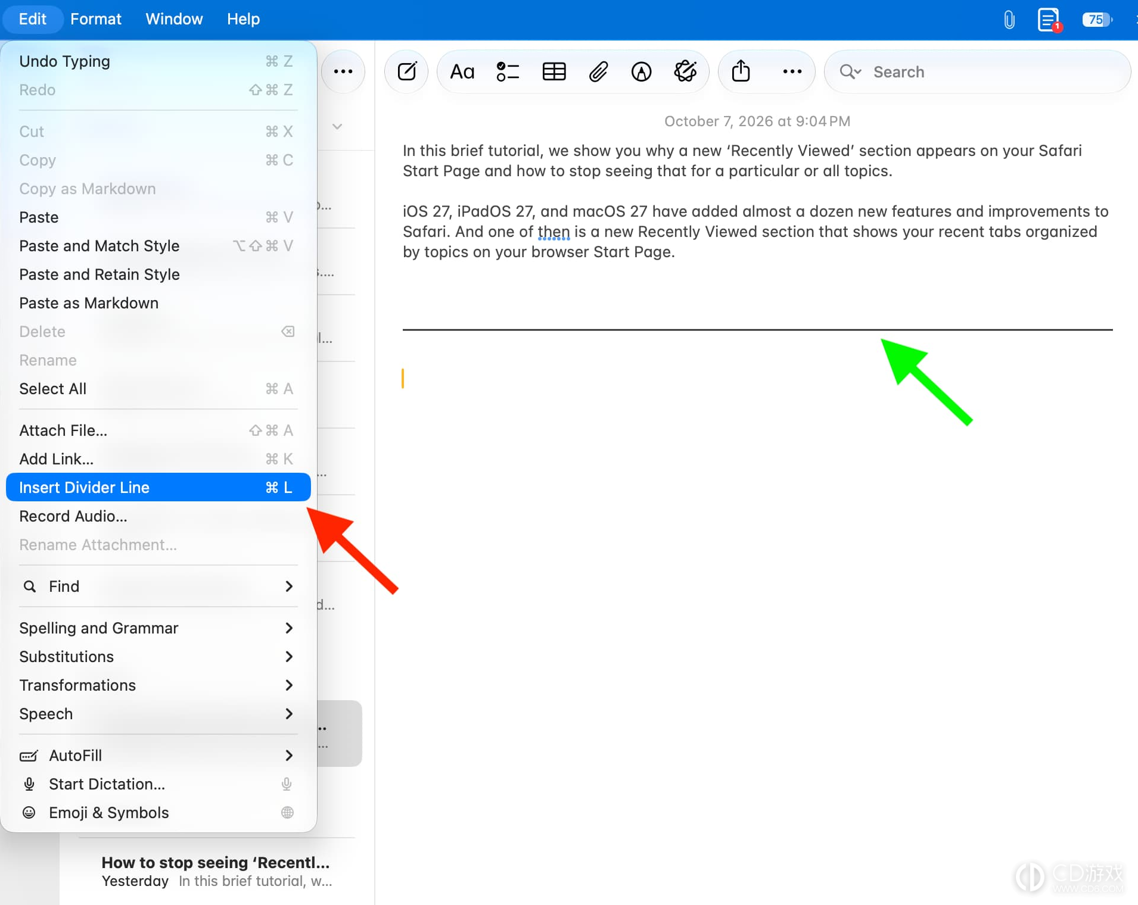Toggle the notes list sort chevron
1138x905 pixels.
click(x=337, y=126)
